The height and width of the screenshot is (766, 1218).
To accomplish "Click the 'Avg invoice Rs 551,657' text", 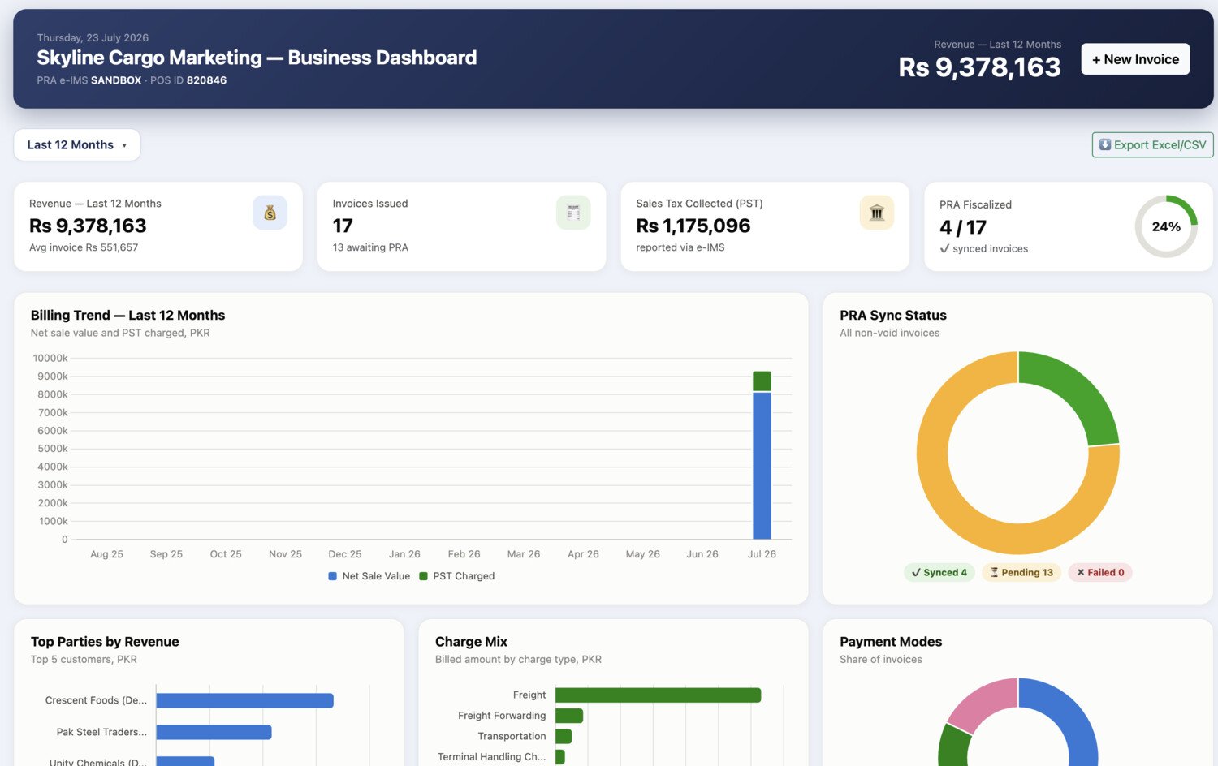I will 84,247.
